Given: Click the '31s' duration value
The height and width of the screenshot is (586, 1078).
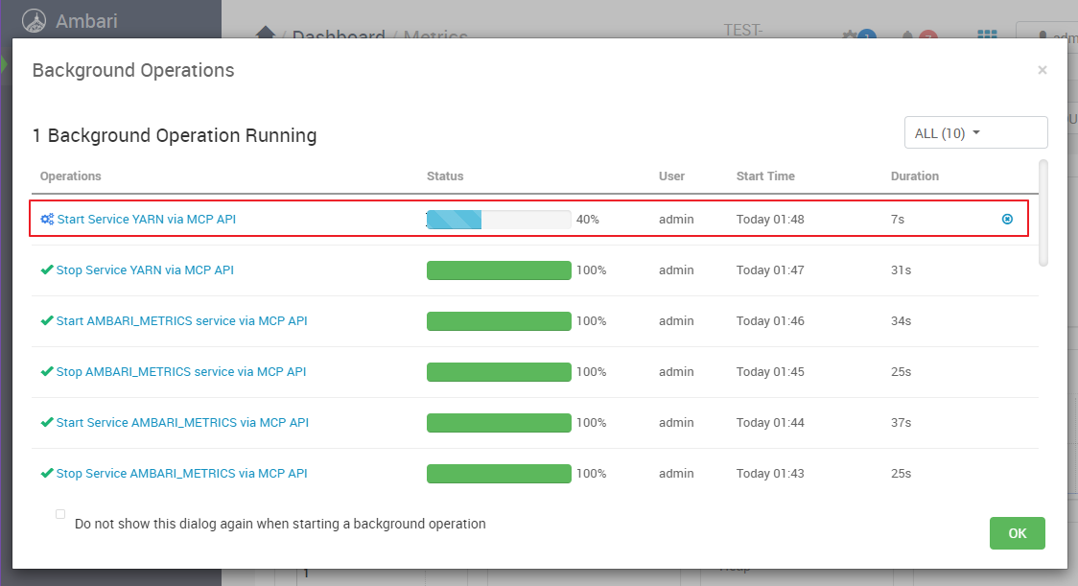Looking at the screenshot, I should 901,270.
